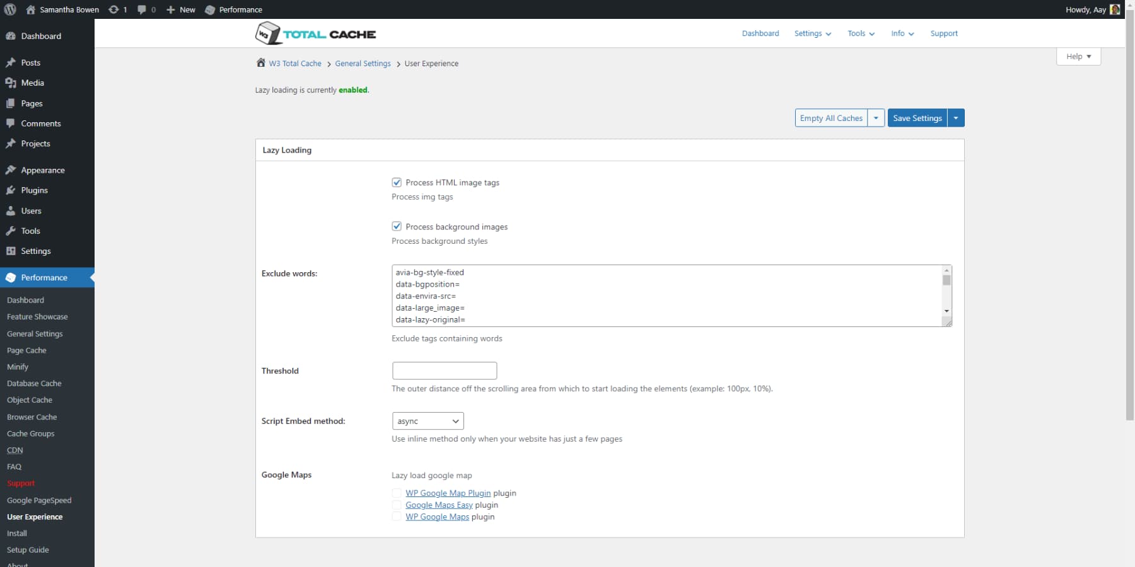Open the WordPress logo menu in admin bar
The width and height of the screenshot is (1135, 567).
click(x=9, y=9)
